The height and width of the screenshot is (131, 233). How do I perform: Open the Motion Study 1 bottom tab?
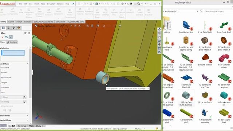pyautogui.click(x=36, y=126)
